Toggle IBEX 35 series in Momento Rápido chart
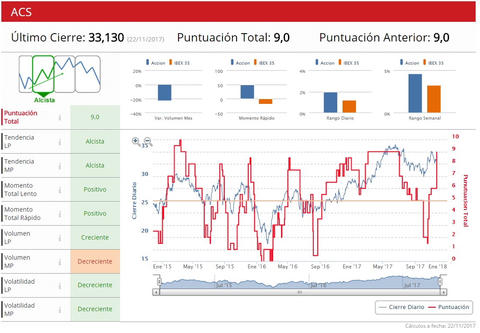Viewport: 480px width, 333px height. pyautogui.click(x=264, y=63)
